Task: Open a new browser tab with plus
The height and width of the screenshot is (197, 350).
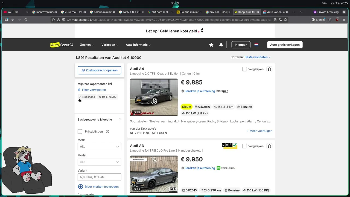Action: click(294, 12)
